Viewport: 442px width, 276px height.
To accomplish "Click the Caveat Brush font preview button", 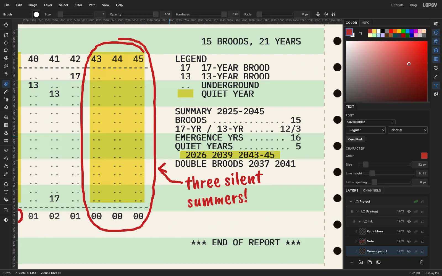I will tap(355, 139).
